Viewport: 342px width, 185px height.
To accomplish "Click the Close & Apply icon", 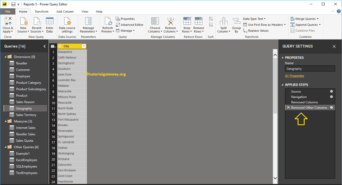I will coord(8,21).
